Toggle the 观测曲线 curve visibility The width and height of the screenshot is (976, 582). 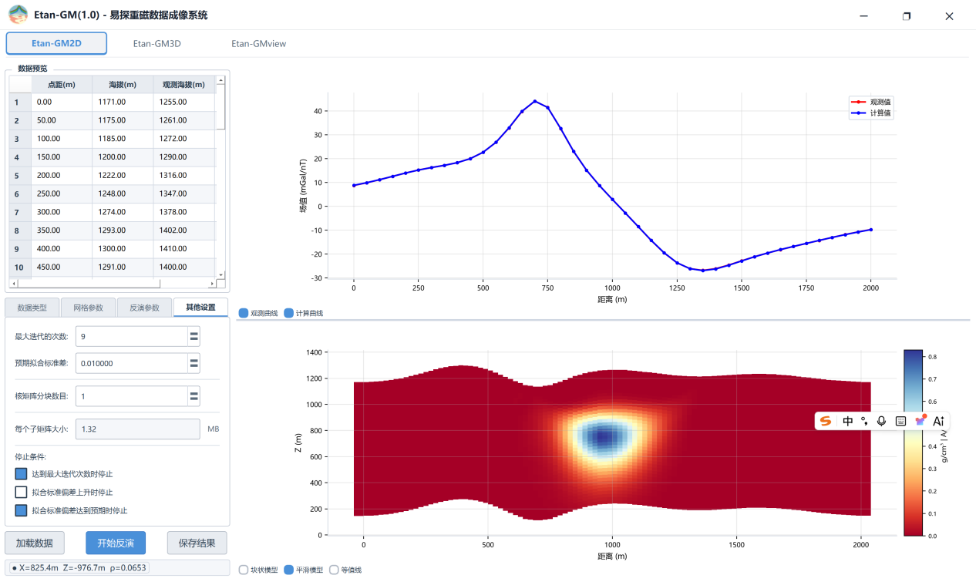pyautogui.click(x=244, y=313)
